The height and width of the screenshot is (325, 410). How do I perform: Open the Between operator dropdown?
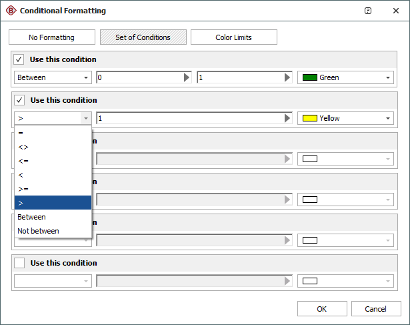tap(53, 77)
